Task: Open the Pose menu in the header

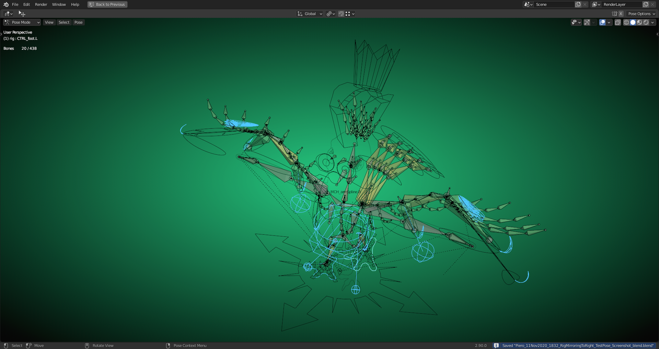Action: (78, 22)
